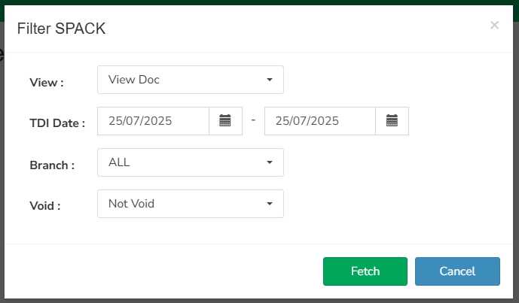Focus the second TDI Date input field
The width and height of the screenshot is (519, 303).
(x=320, y=121)
